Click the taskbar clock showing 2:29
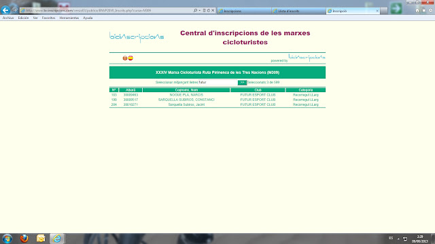Image resolution: width=435 pixels, height=244 pixels. point(420,239)
